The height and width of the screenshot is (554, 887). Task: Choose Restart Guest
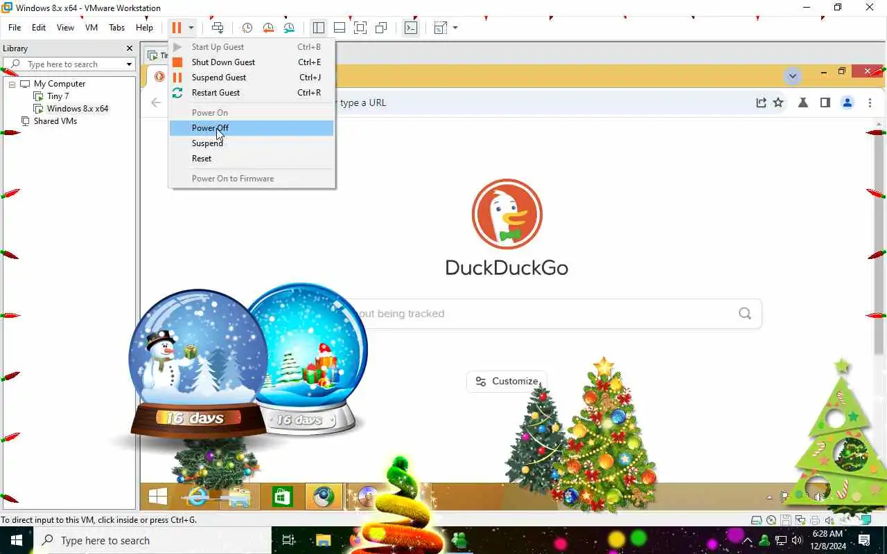252,93
